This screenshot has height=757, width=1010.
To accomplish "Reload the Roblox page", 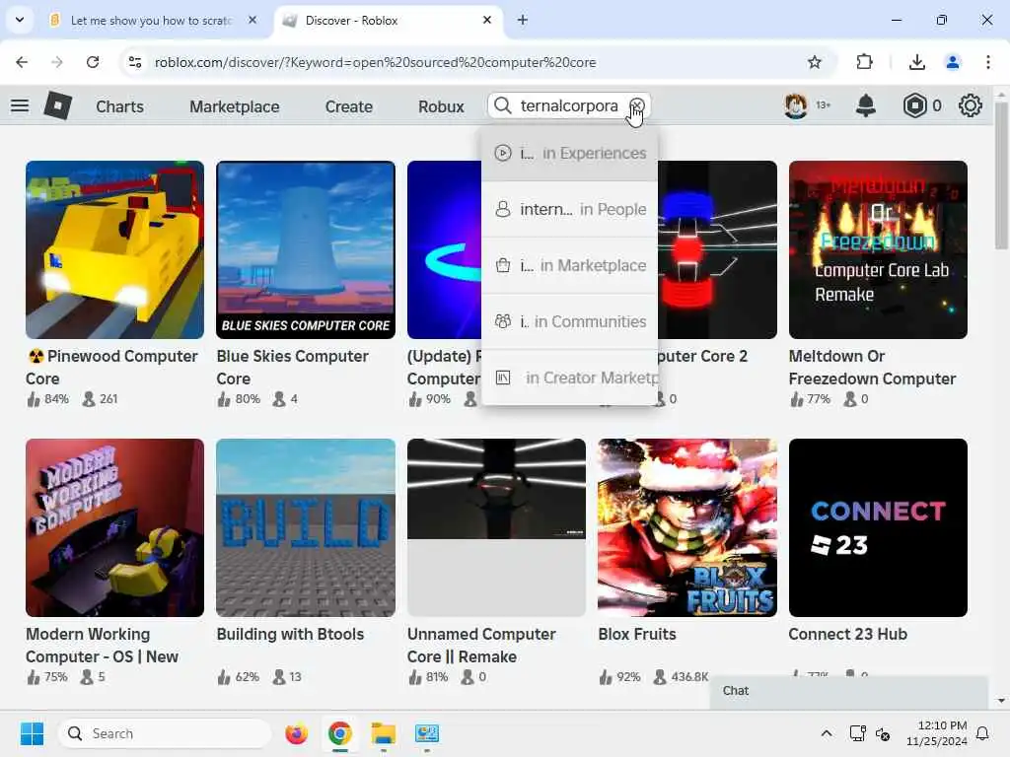I will click(x=93, y=62).
